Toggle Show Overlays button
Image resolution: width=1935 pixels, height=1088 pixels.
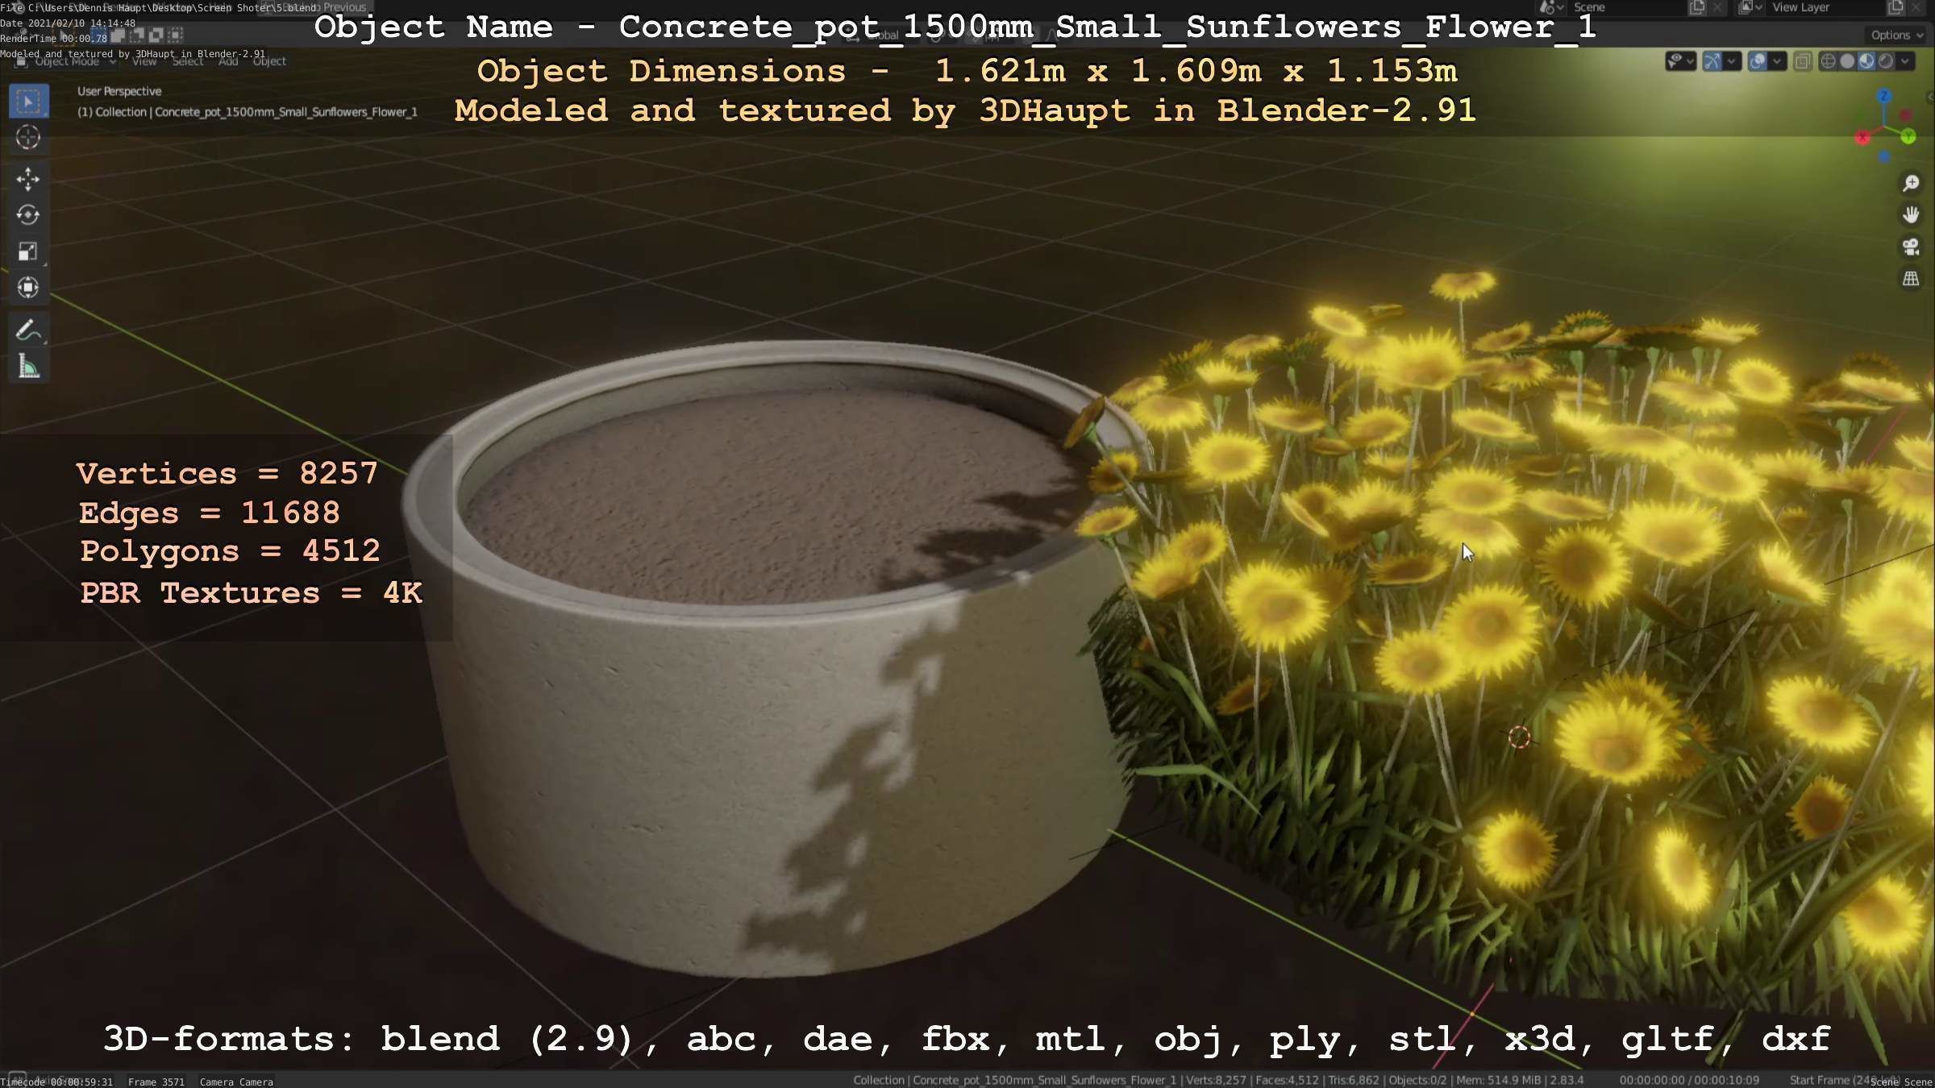pos(1758,61)
